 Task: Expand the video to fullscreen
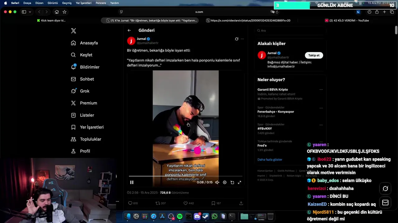pyautogui.click(x=239, y=182)
